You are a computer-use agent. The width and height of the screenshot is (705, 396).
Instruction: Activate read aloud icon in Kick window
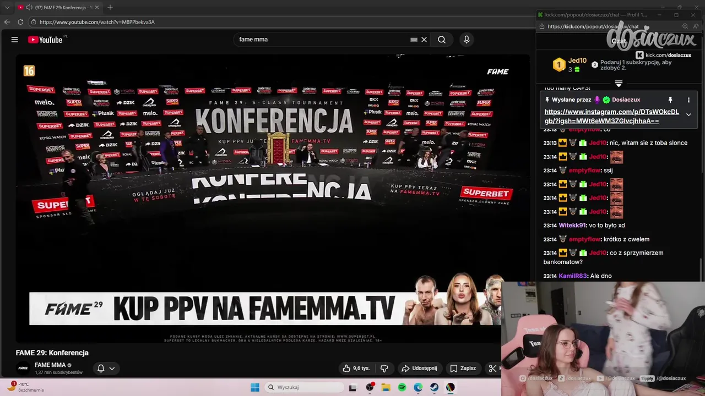pos(696,26)
